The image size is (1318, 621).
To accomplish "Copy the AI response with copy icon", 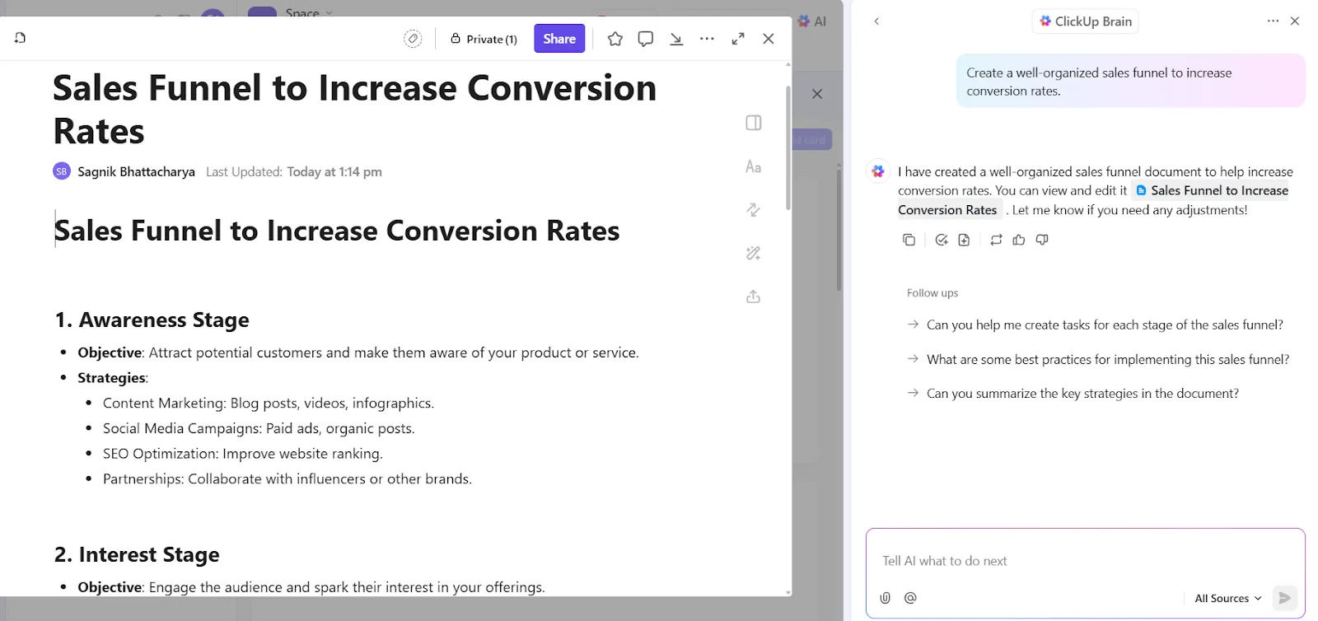I will (909, 240).
